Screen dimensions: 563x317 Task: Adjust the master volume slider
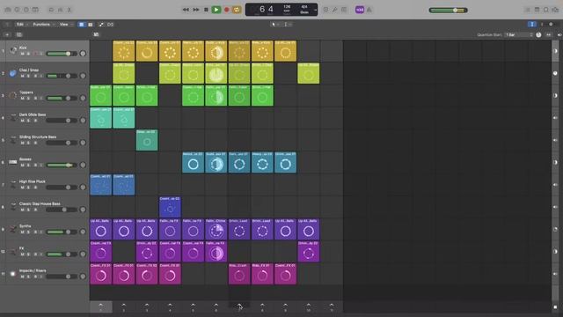pos(449,10)
